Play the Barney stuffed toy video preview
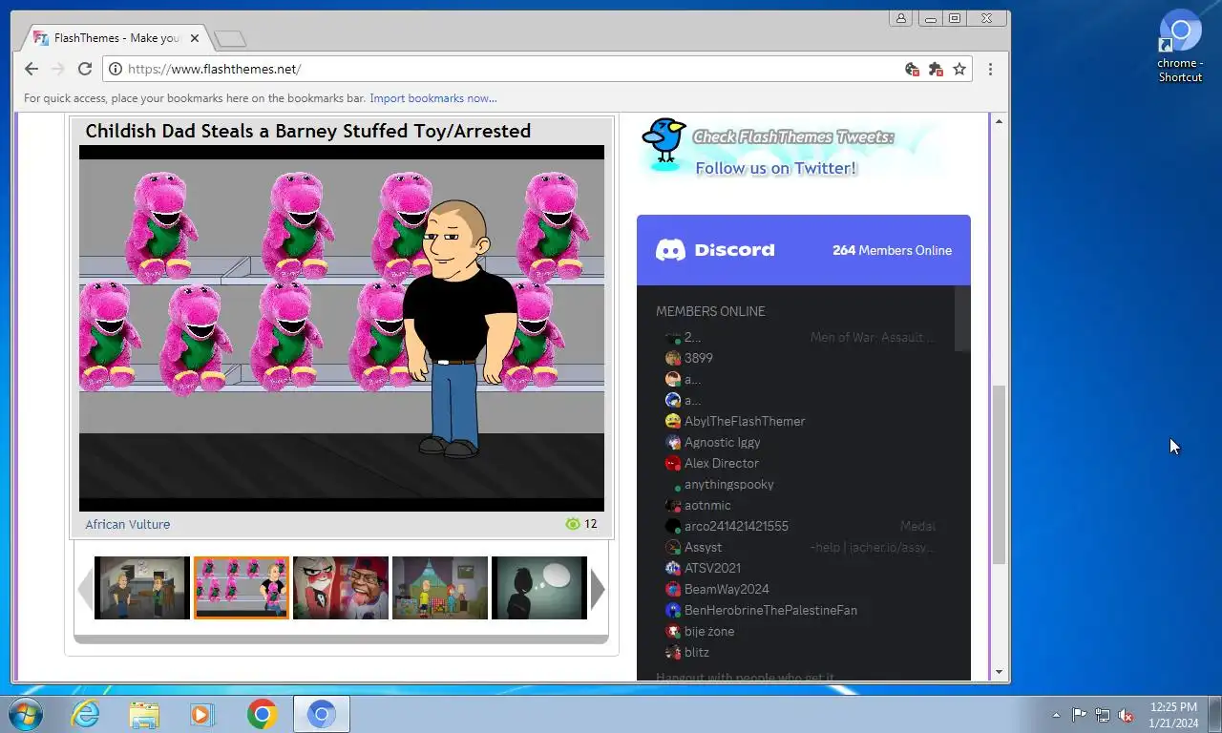Viewport: 1222px width, 733px height. pyautogui.click(x=342, y=328)
